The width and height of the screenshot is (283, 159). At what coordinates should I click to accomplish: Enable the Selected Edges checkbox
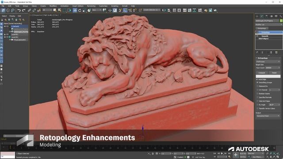[x=257, y=101]
